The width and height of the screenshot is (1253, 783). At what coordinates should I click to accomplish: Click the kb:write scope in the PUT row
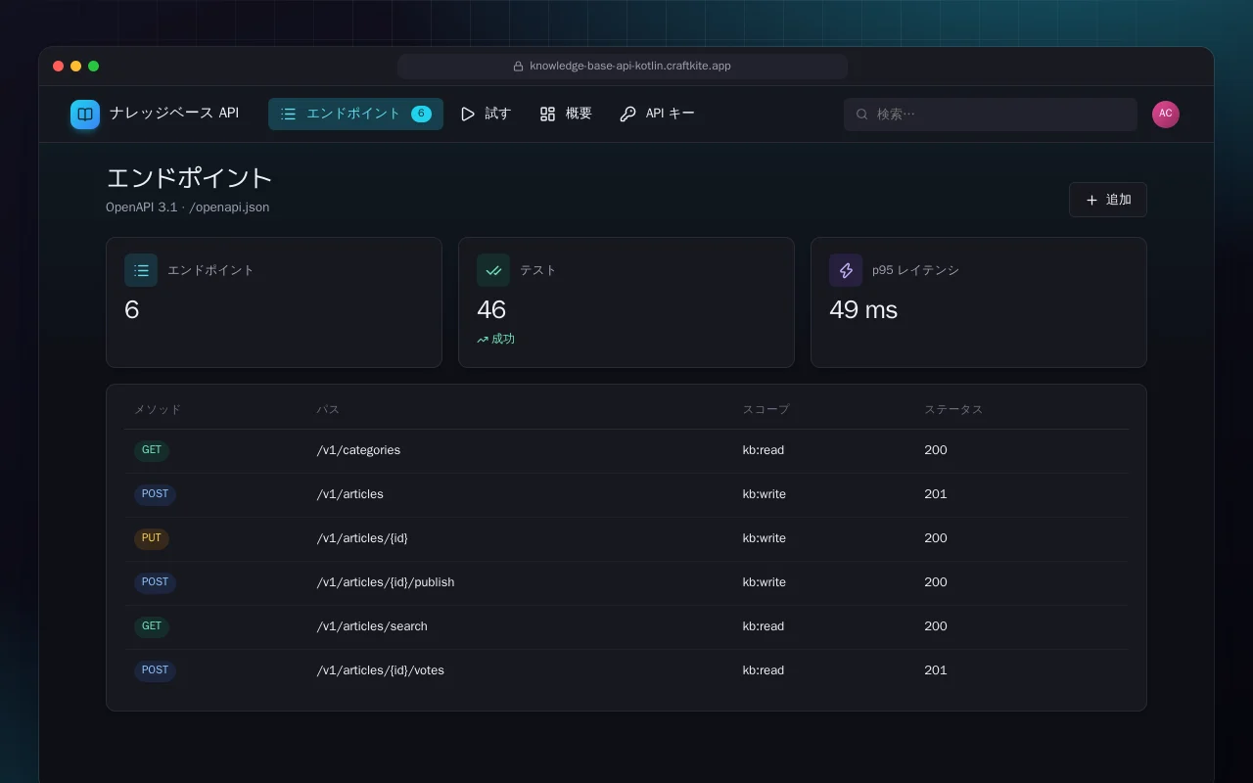pos(765,538)
